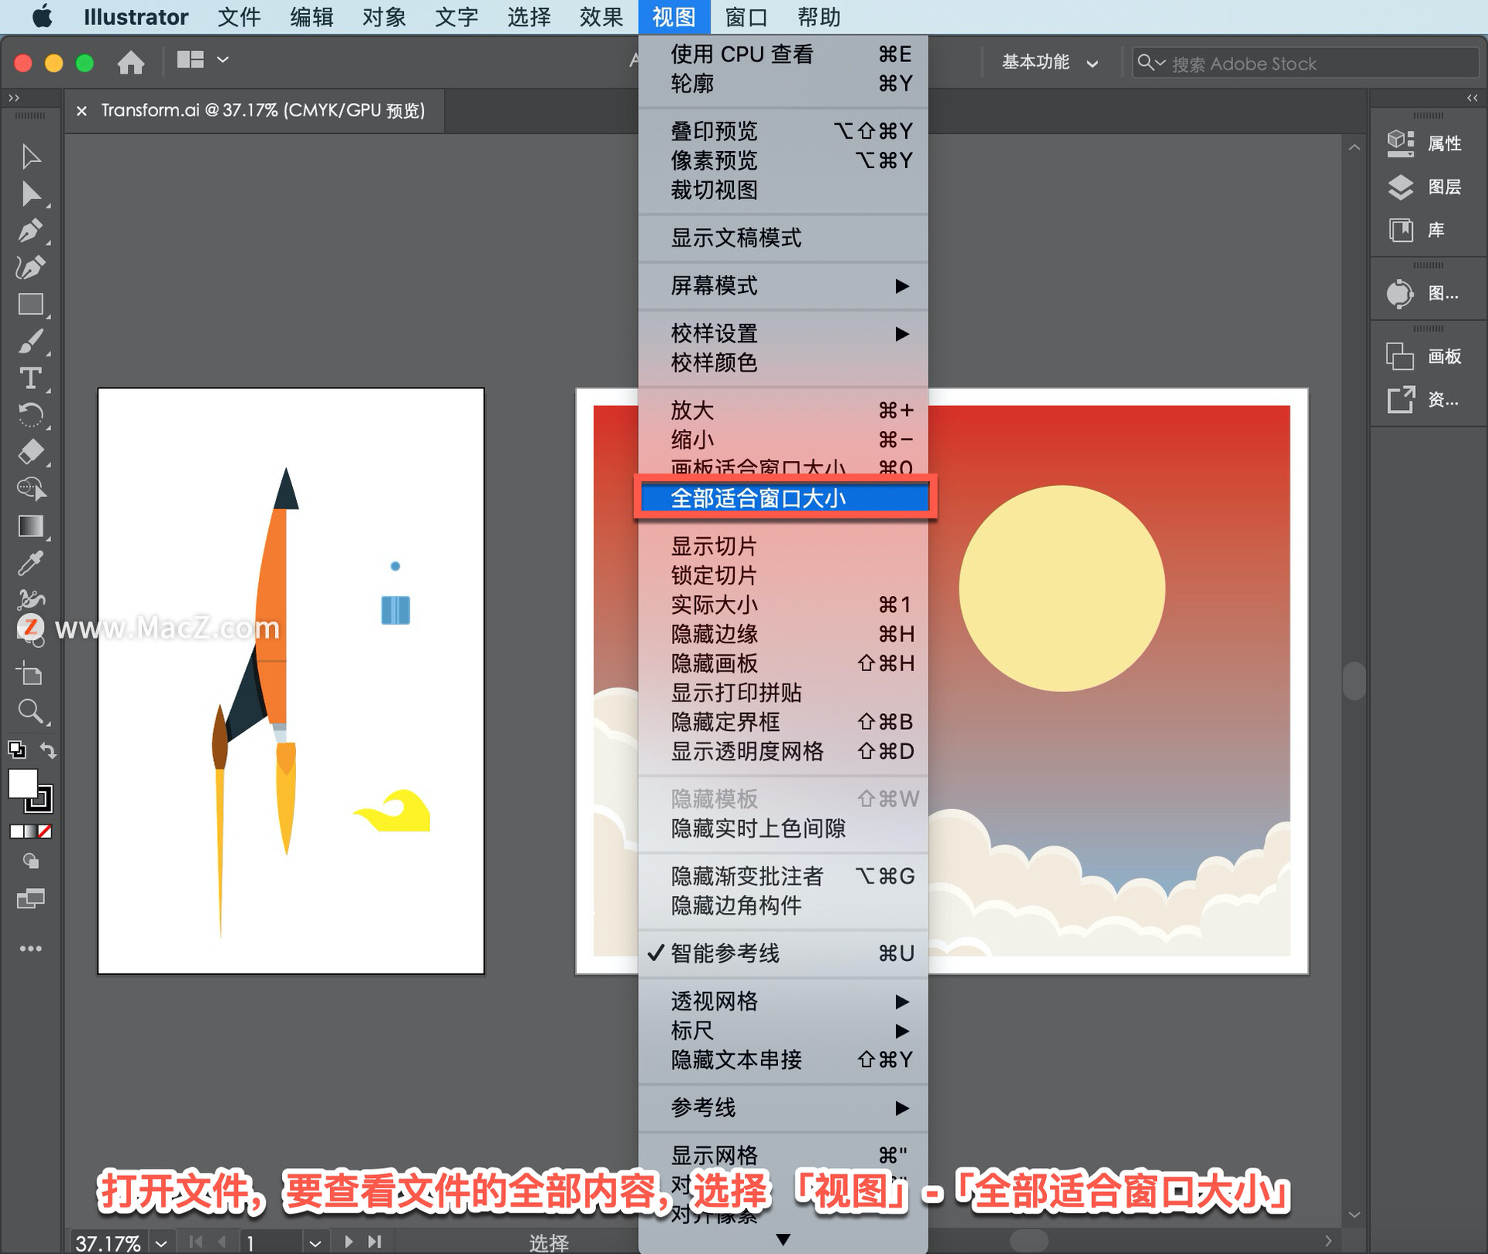1488x1254 pixels.
Task: Click the Home icon
Action: tap(130, 62)
